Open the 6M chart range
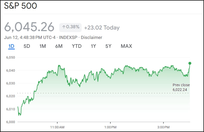The image size is (204, 132). pyautogui.click(x=59, y=46)
